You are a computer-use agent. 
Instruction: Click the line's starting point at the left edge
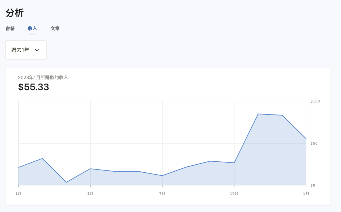point(19,167)
